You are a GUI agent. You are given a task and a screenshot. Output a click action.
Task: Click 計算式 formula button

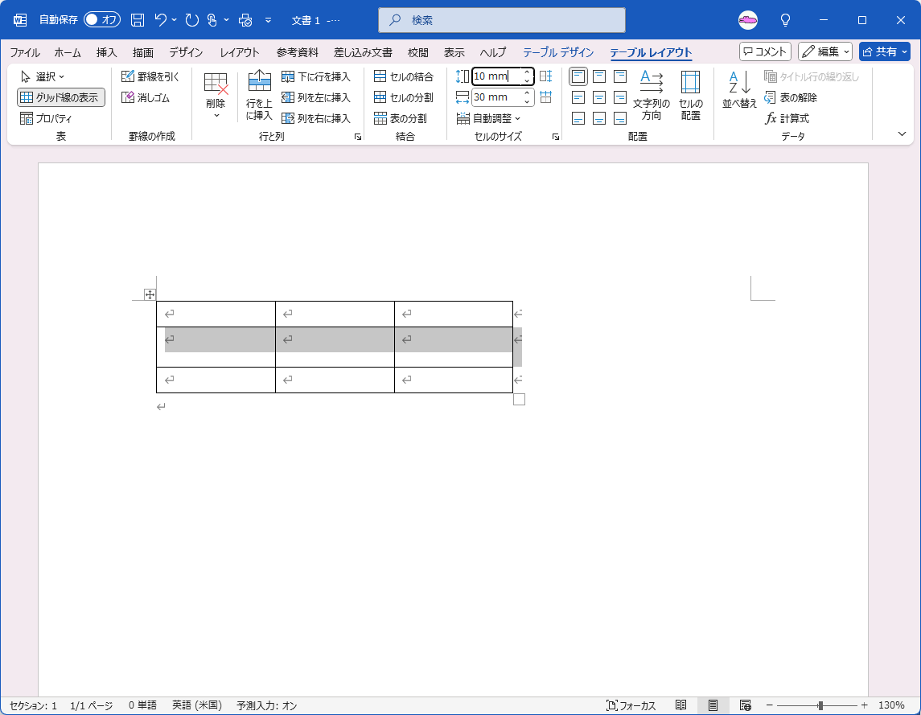787,118
